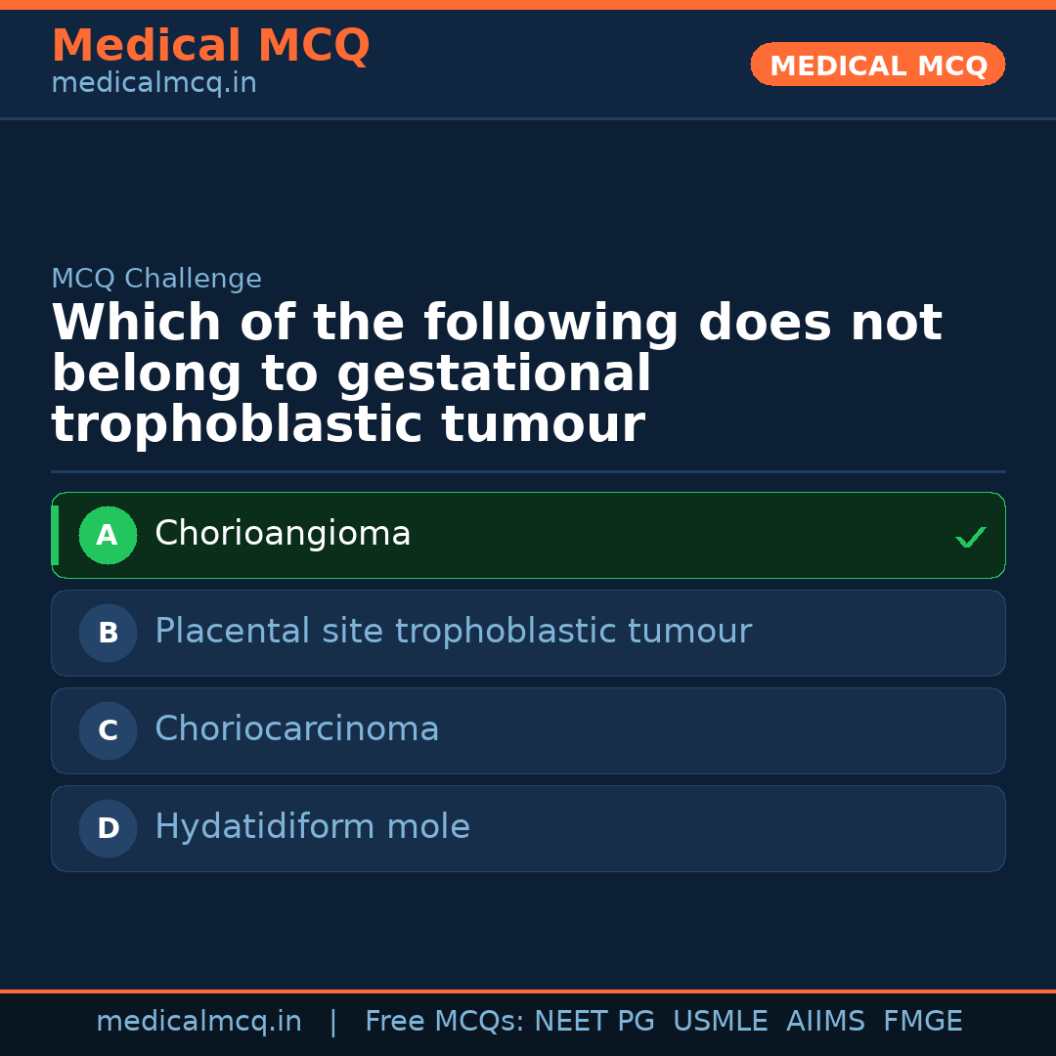Select the Hydatidiform mole option
Image resolution: width=1056 pixels, height=1056 pixels.
click(x=312, y=827)
